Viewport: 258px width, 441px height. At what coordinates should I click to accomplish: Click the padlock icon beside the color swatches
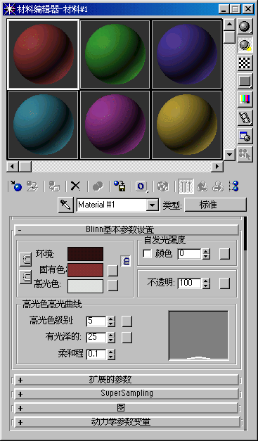(x=127, y=261)
